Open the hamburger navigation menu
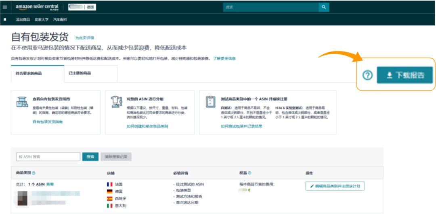This screenshot has height=214, width=436. tap(5, 7)
